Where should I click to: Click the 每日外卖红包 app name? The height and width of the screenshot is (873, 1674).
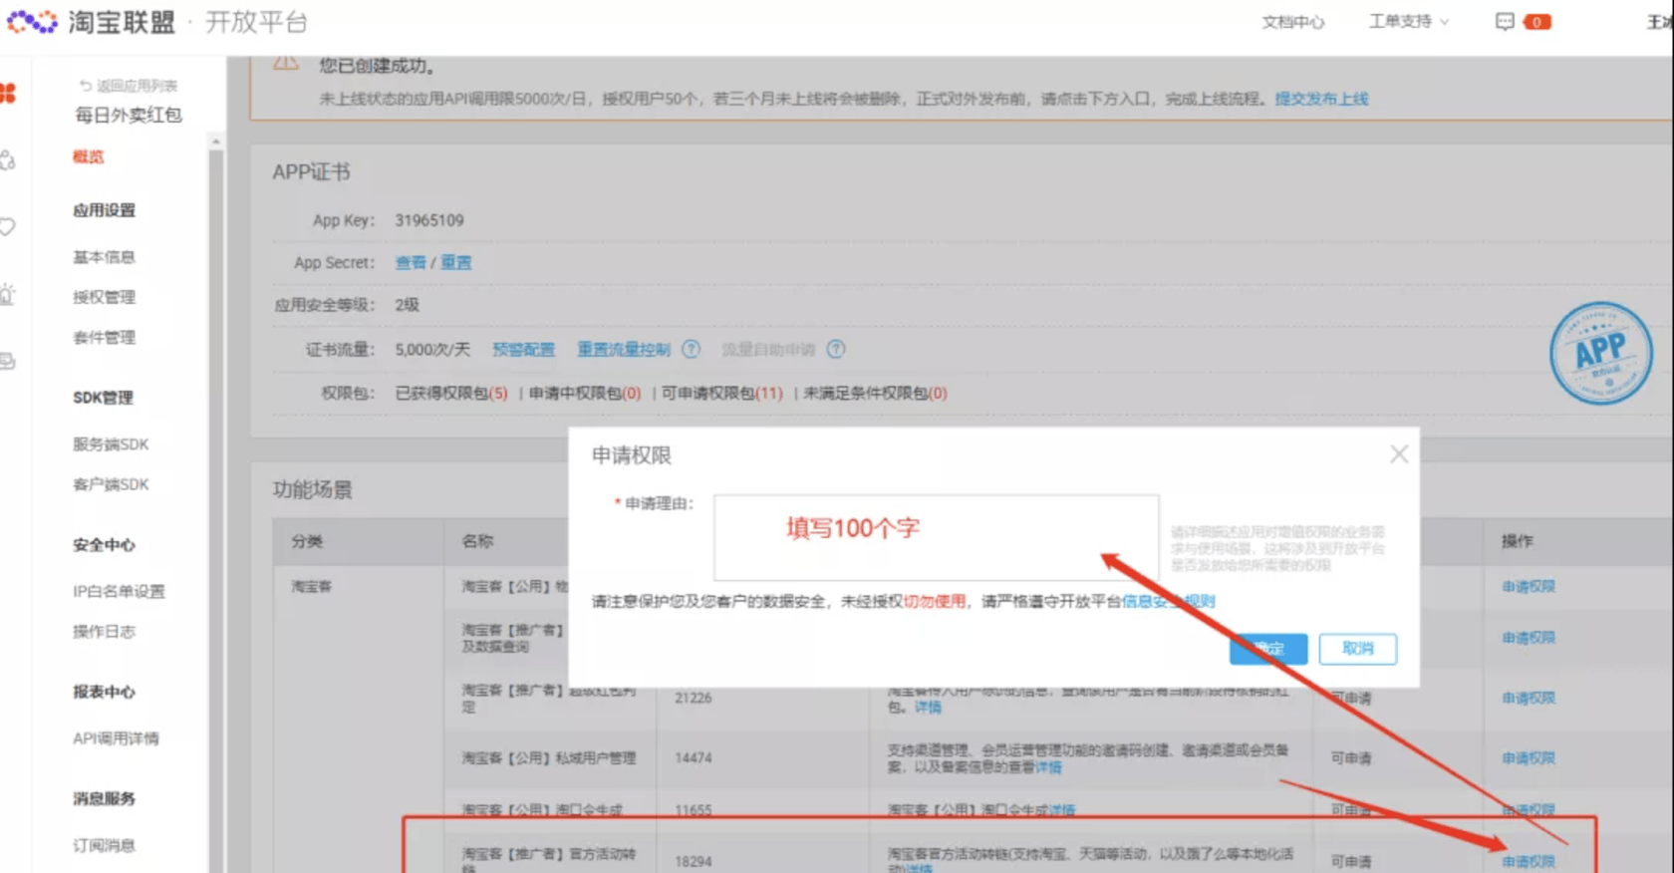129,115
